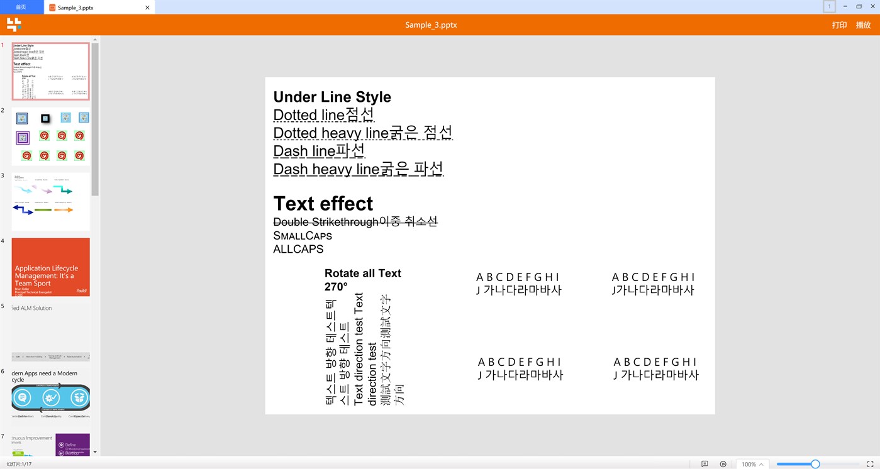
Task: Click the document number badge near window controls
Action: click(829, 6)
